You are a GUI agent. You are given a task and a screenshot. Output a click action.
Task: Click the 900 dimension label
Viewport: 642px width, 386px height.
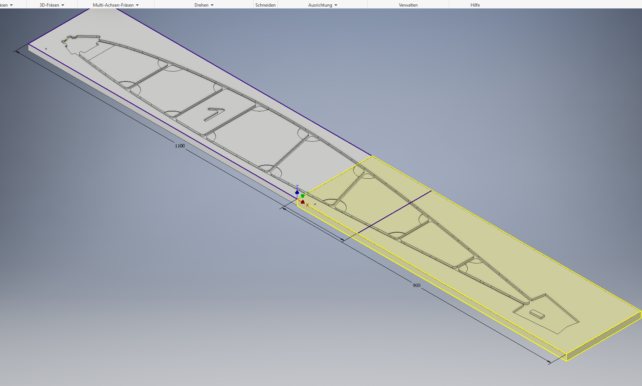pos(416,285)
